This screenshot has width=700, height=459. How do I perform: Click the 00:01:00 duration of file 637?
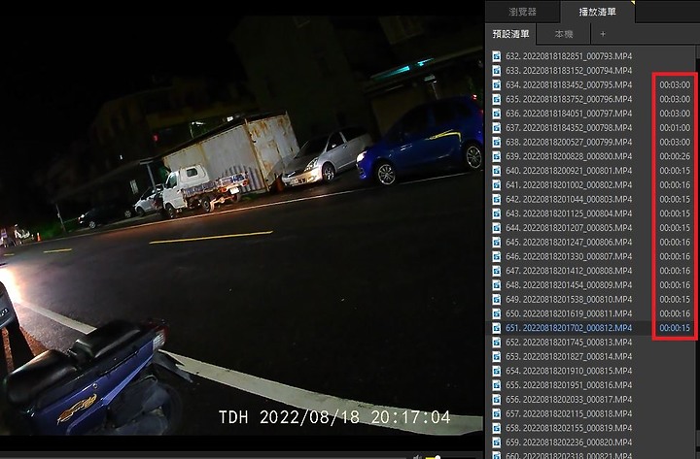pos(675,127)
